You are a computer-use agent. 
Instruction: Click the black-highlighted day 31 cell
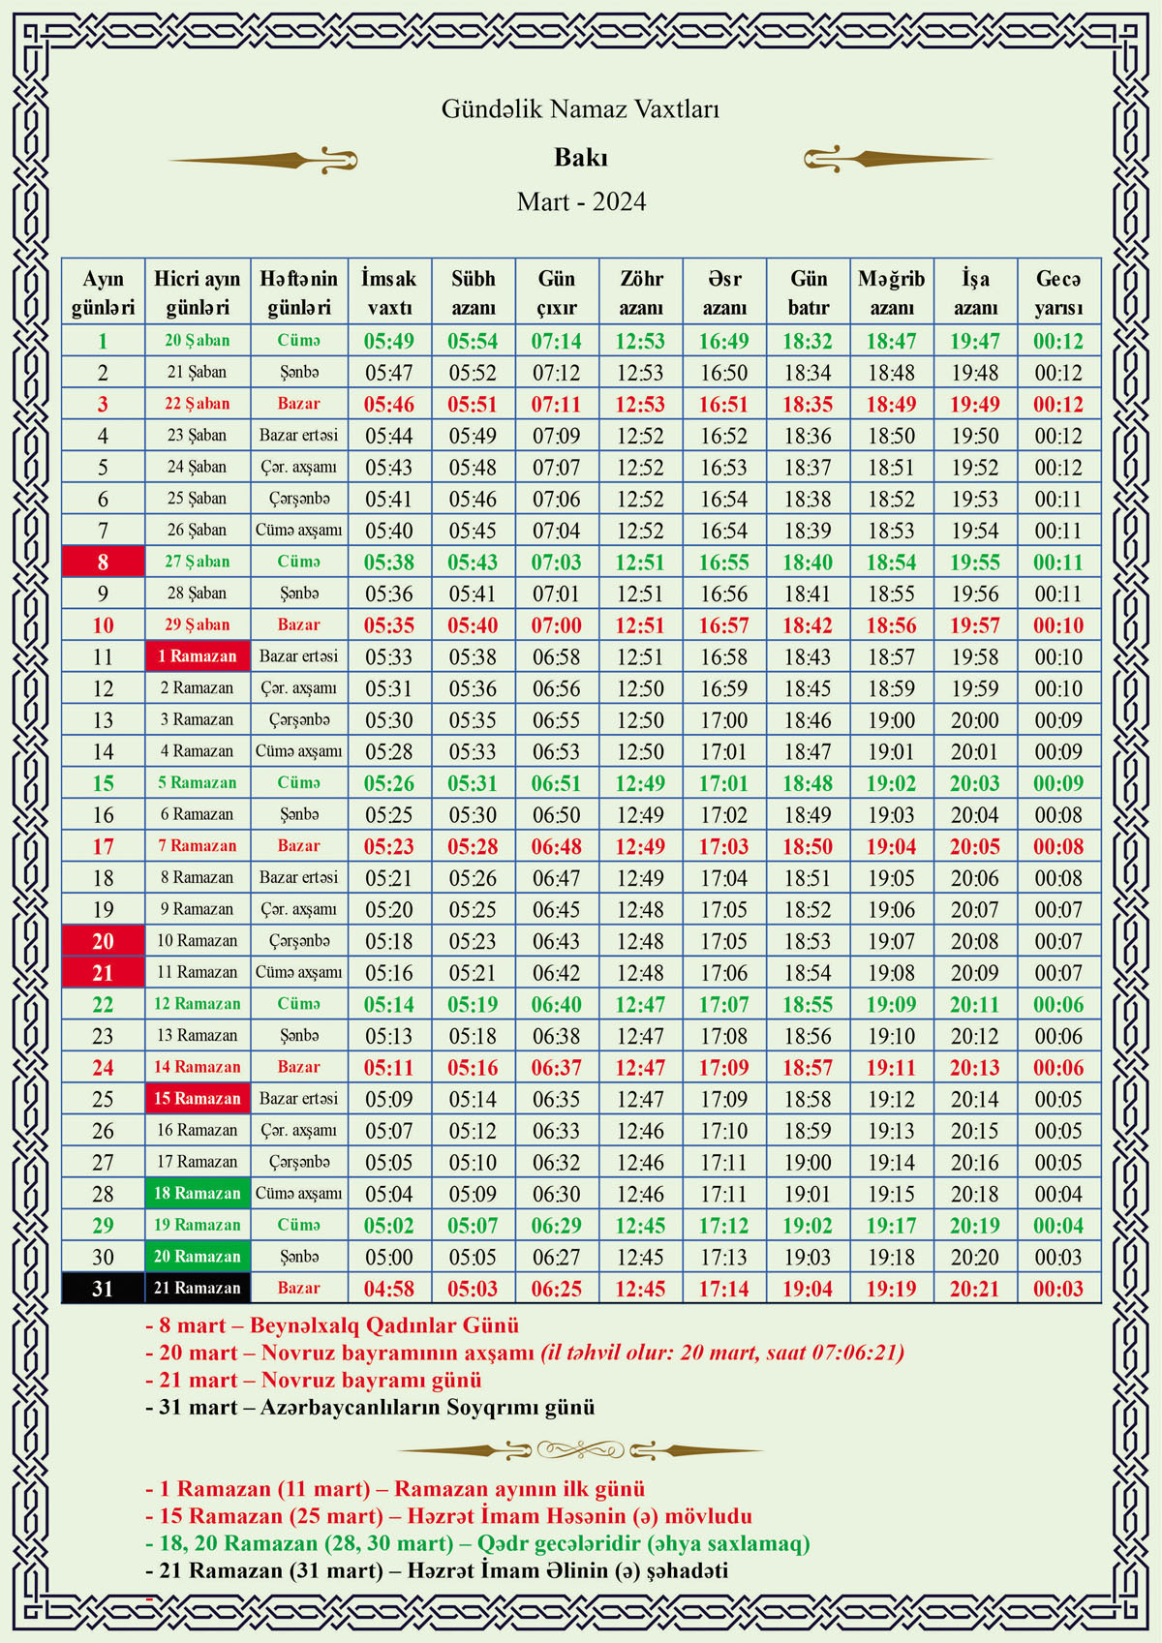click(x=103, y=1289)
